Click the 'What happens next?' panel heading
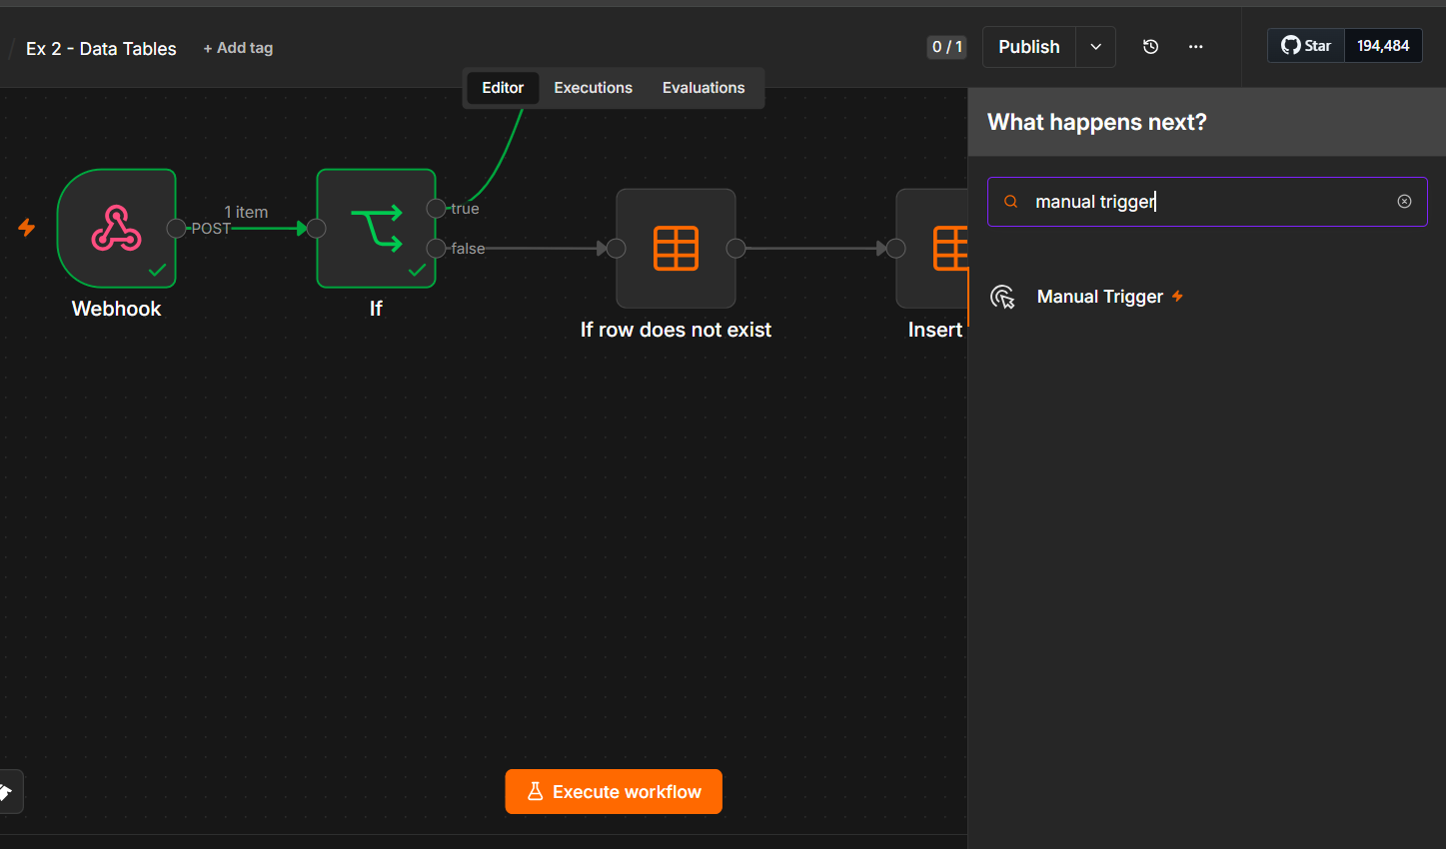Image resolution: width=1446 pixels, height=849 pixels. (x=1097, y=122)
